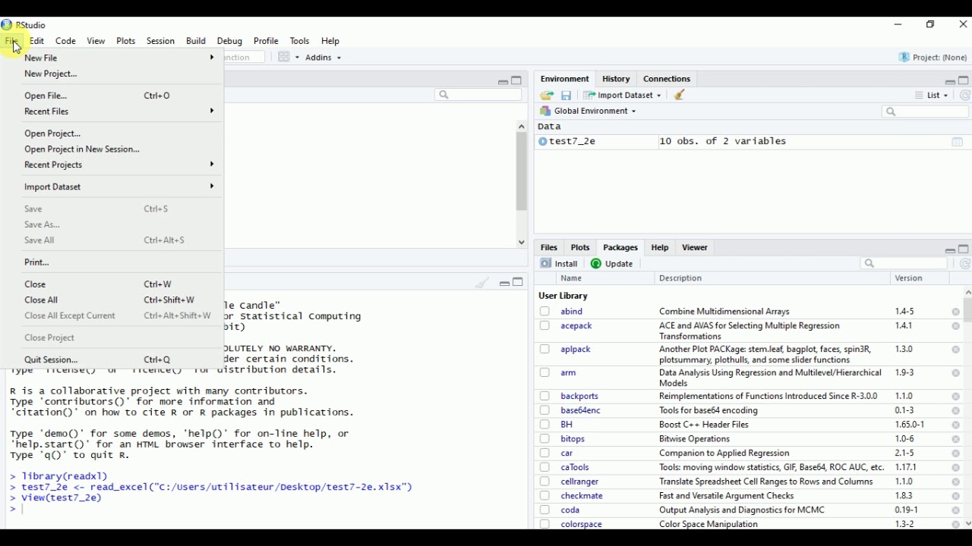Open test7_2e data viewer grid icon
This screenshot has height=546, width=972.
pyautogui.click(x=958, y=143)
